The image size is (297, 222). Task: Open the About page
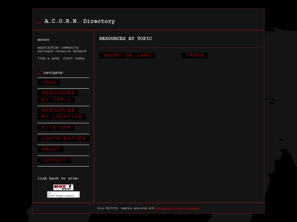(x=51, y=149)
